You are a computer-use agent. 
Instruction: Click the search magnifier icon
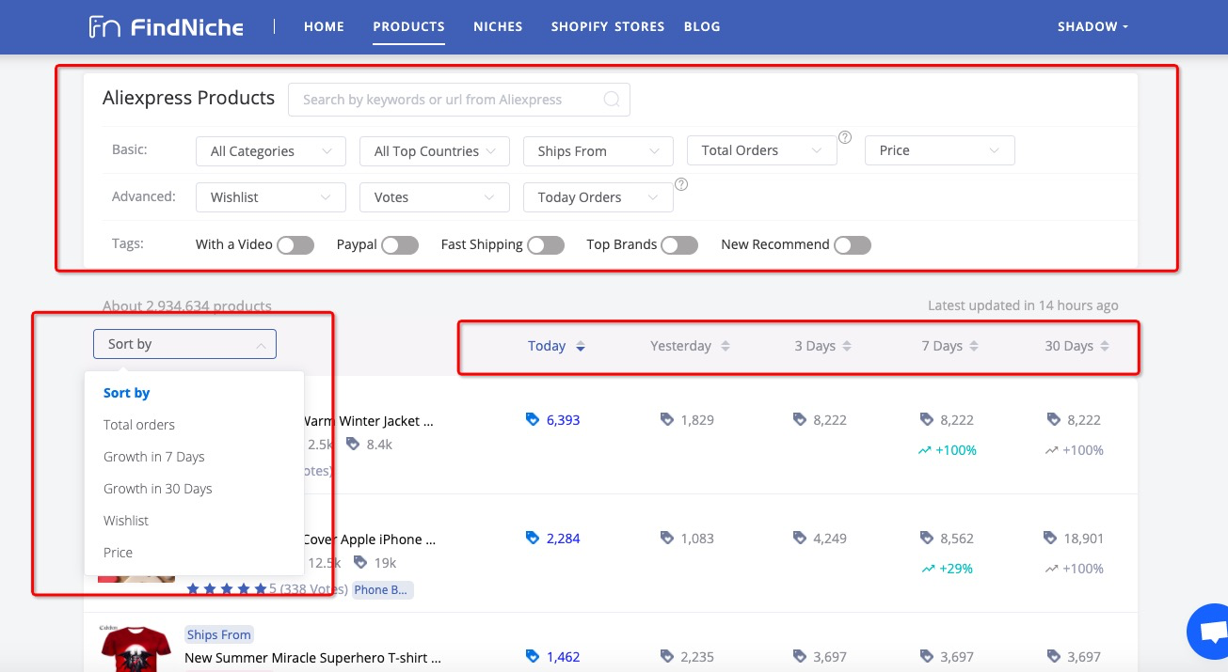coord(612,100)
